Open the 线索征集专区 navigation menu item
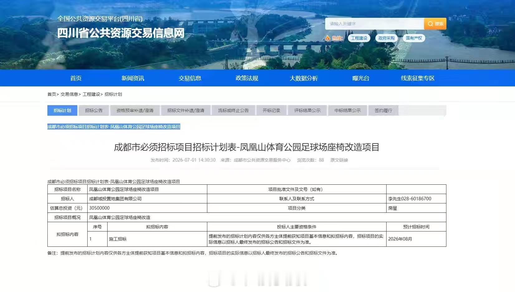The image size is (515, 292). click(x=418, y=78)
